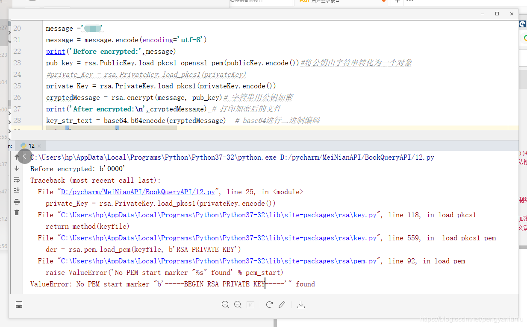This screenshot has width=527, height=327.
Task: Navigate down the stack trace
Action: click(x=17, y=169)
